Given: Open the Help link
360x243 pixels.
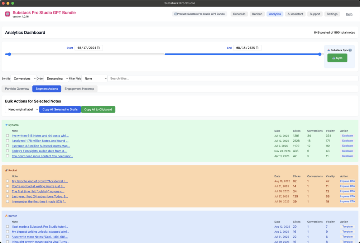Looking at the screenshot, I should coord(349,14).
